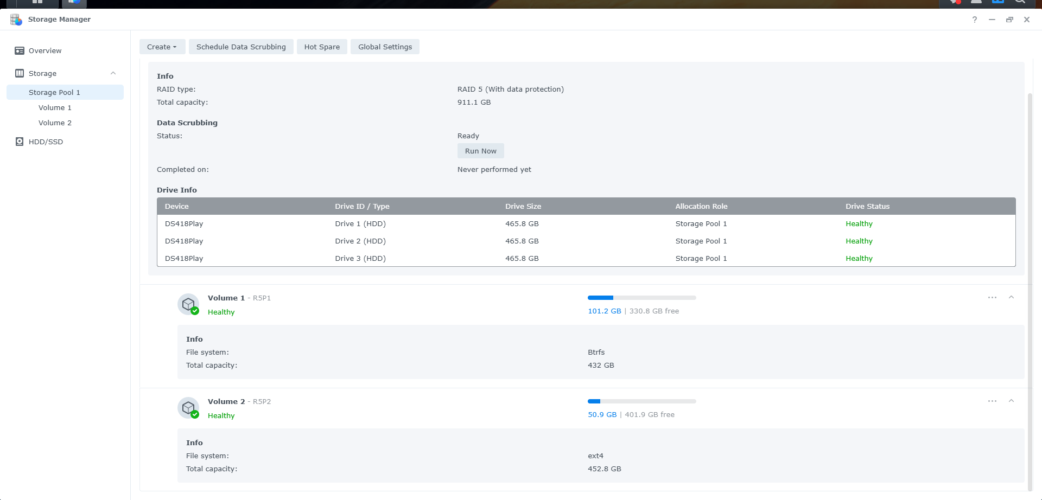The image size is (1042, 500).
Task: Click the 101.2 GB used value
Action: (x=605, y=311)
